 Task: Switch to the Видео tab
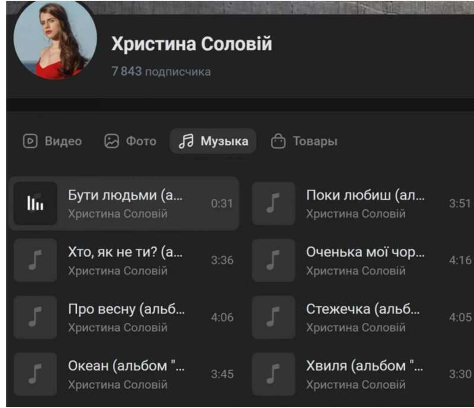point(52,141)
